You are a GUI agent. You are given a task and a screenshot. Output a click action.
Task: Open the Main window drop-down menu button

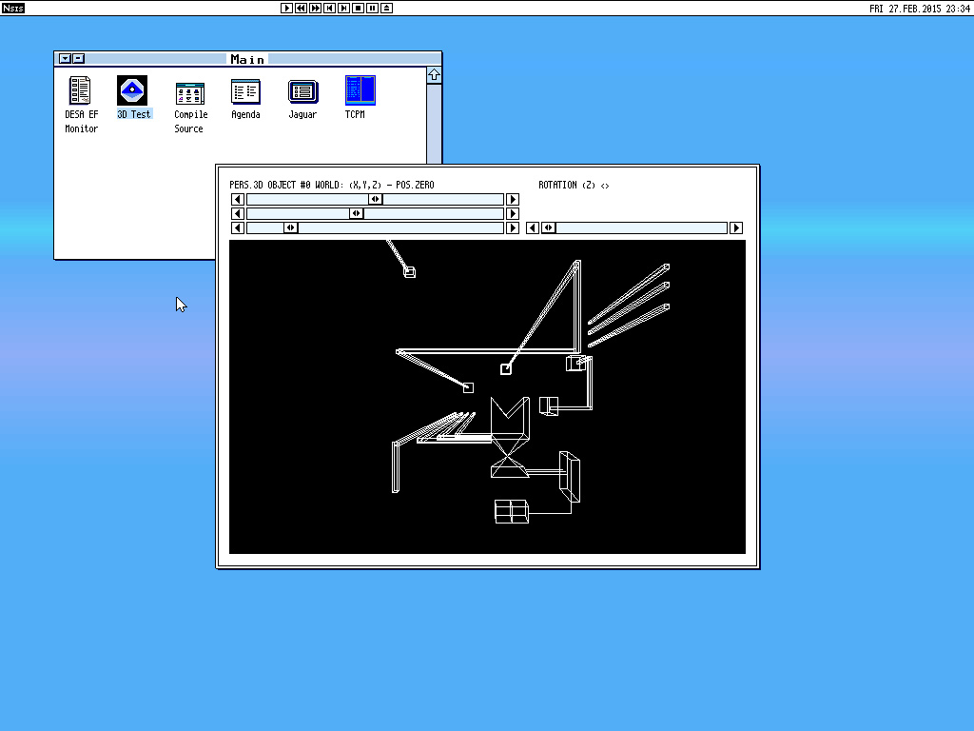click(65, 59)
